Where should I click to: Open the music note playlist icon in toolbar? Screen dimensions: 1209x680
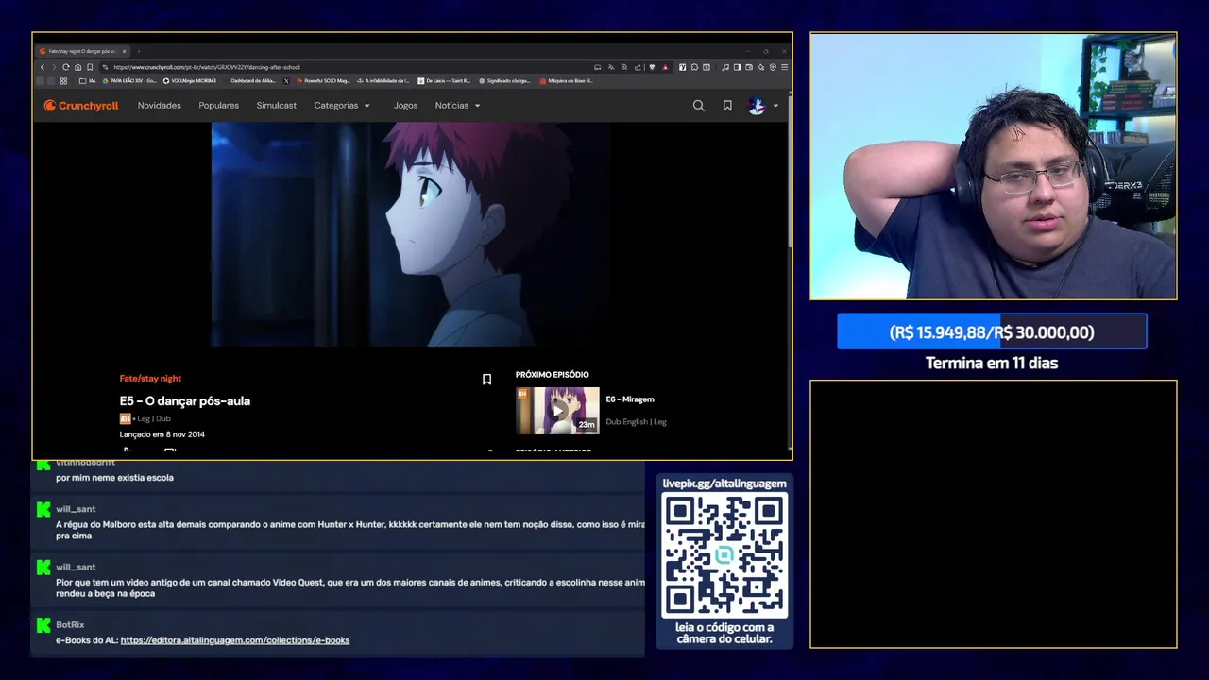[725, 67]
